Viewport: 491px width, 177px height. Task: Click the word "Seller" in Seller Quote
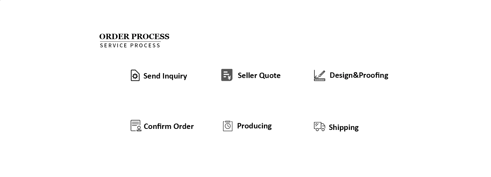pos(247,75)
